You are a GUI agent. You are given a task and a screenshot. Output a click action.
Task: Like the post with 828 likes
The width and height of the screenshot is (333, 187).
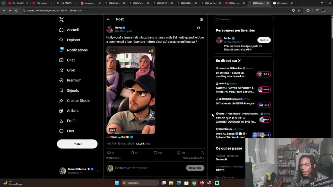click(x=158, y=153)
